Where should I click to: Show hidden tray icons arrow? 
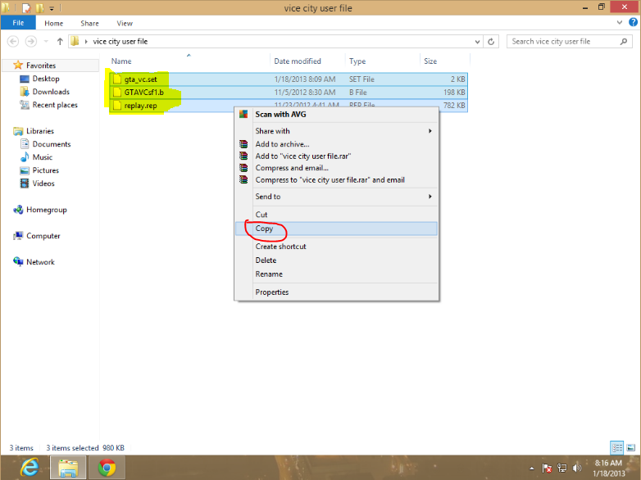531,469
